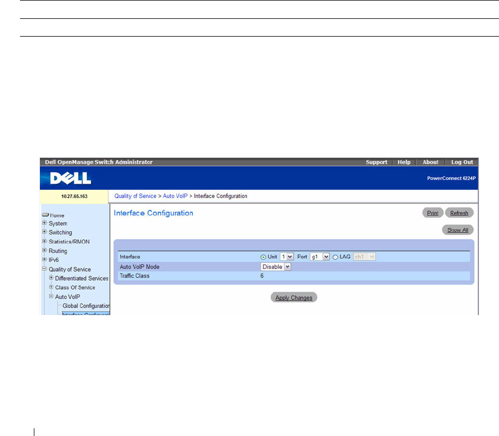
Task: Select the Switching tree label
Action: pos(60,232)
